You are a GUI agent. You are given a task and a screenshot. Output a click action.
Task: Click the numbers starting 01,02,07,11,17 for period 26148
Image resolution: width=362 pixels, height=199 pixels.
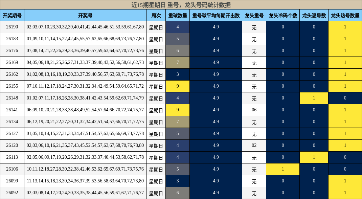pos(85,98)
